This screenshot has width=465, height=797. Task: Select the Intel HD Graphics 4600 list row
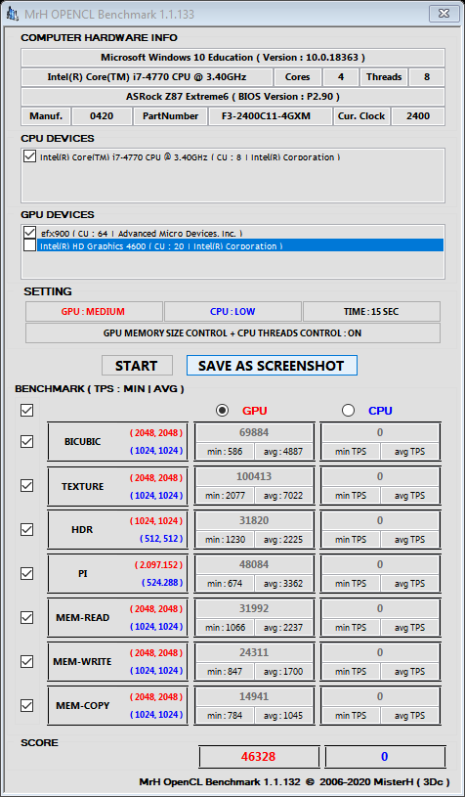pos(240,245)
